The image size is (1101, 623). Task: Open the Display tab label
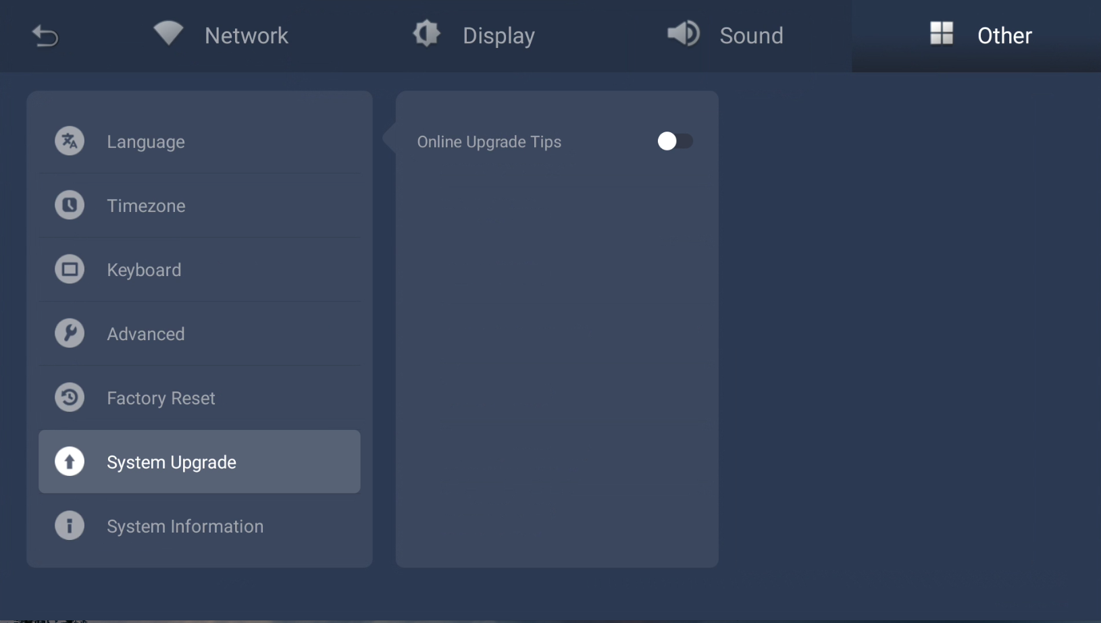[x=498, y=36]
